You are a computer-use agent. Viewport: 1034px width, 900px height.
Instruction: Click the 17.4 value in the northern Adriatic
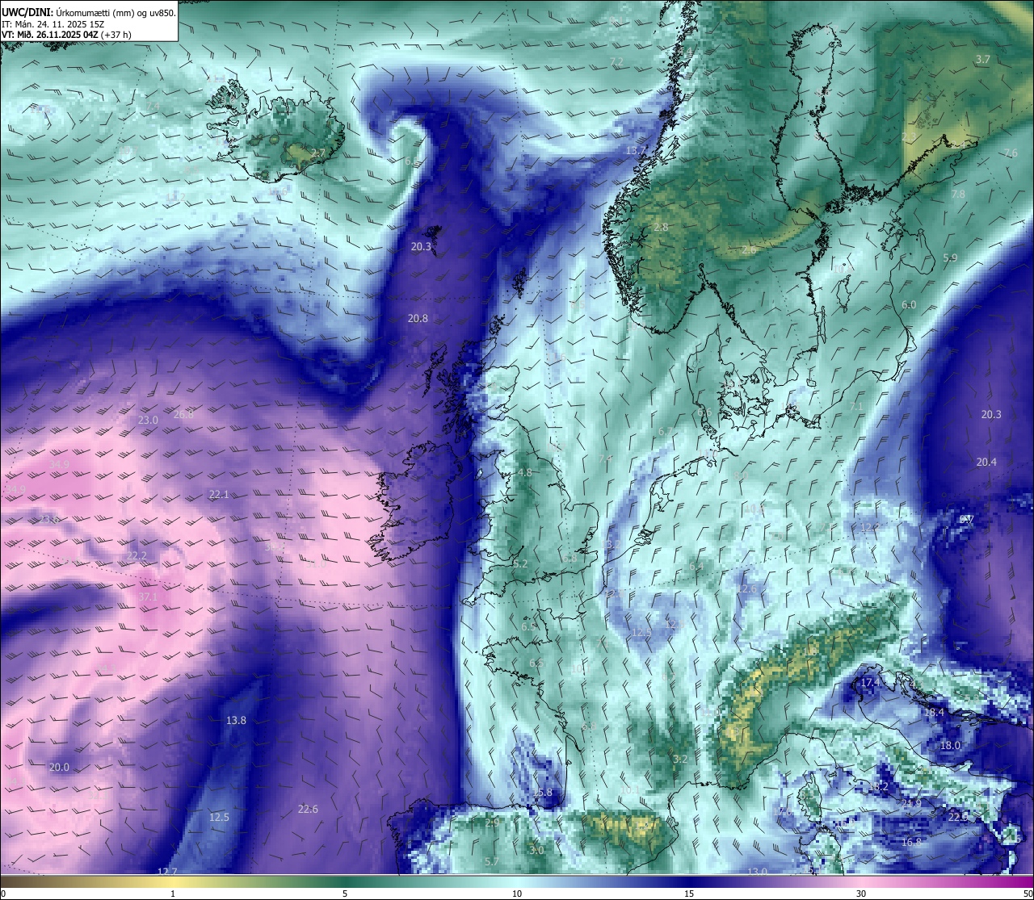coord(869,683)
